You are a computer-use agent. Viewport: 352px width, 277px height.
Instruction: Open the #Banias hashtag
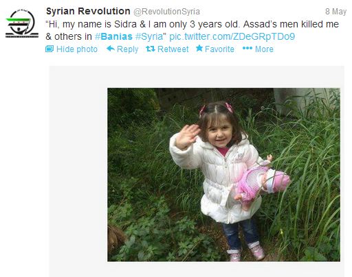113,36
